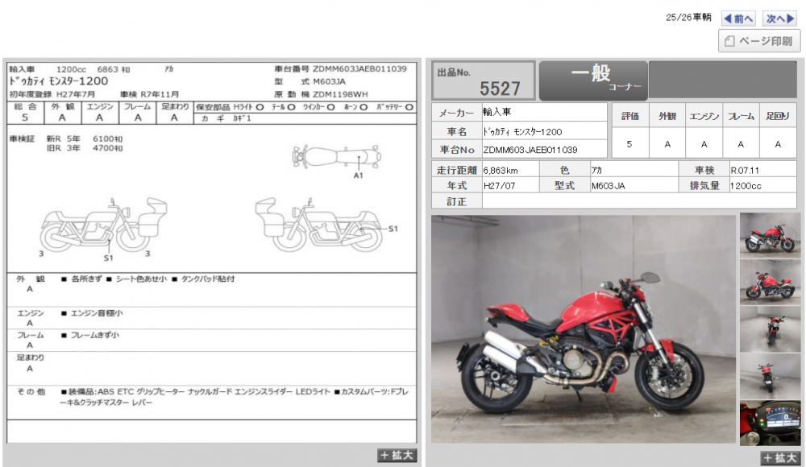806x467 pixels.
Task: Enlarge the inspection sheet with its 拡大 button
Action: point(397,455)
